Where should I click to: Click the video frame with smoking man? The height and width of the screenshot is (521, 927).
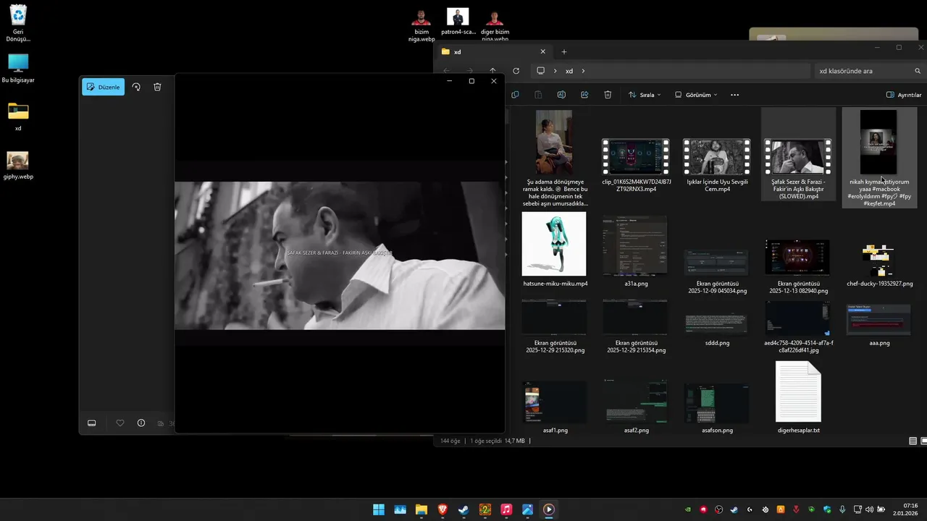point(340,255)
